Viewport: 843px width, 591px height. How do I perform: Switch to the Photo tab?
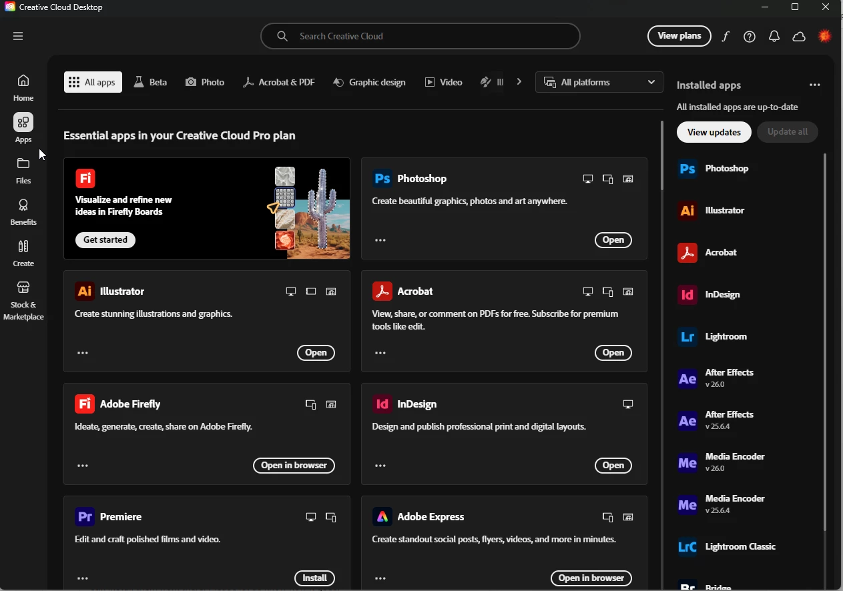click(205, 82)
